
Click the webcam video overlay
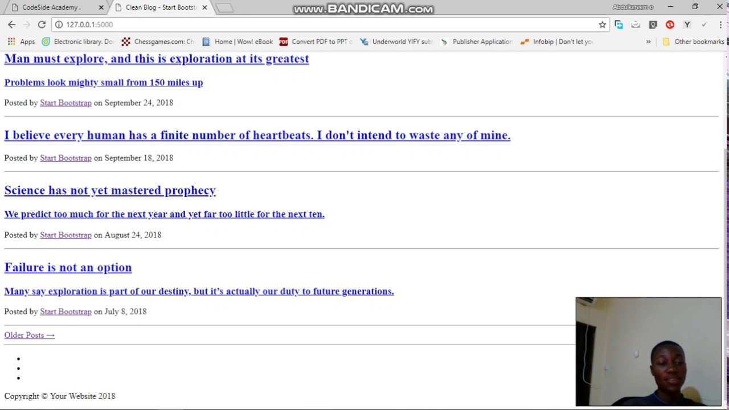coord(649,352)
